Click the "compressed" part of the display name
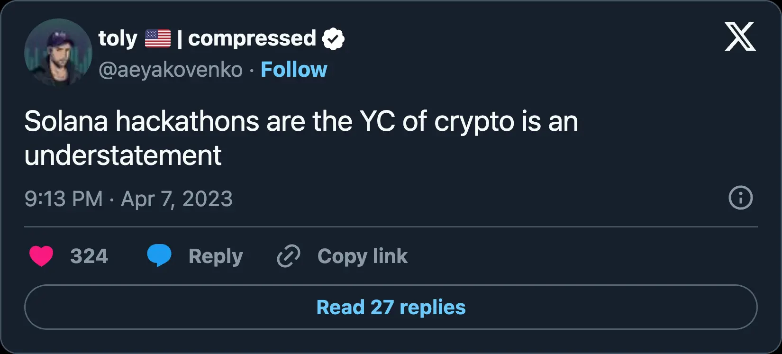 [x=252, y=39]
